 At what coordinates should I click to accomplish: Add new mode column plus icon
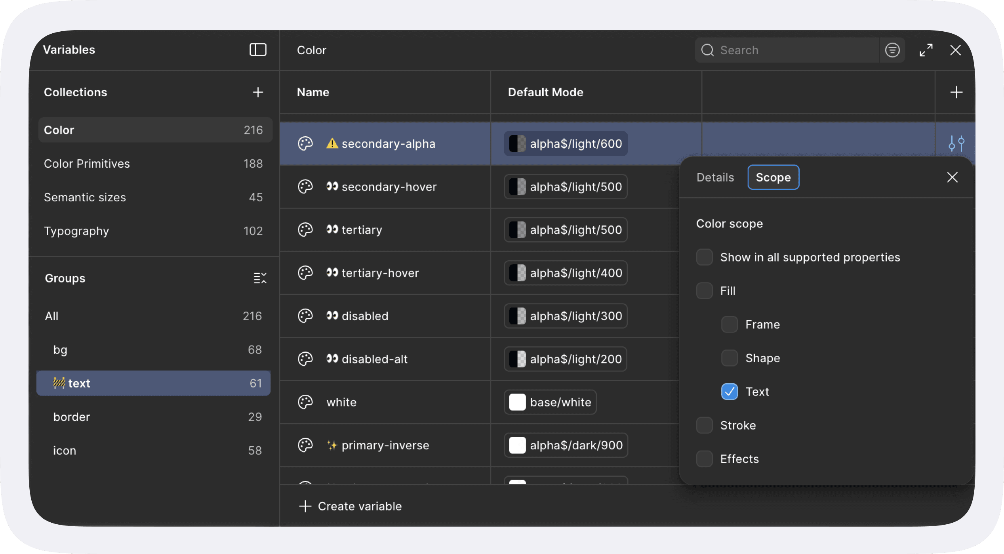tap(956, 92)
